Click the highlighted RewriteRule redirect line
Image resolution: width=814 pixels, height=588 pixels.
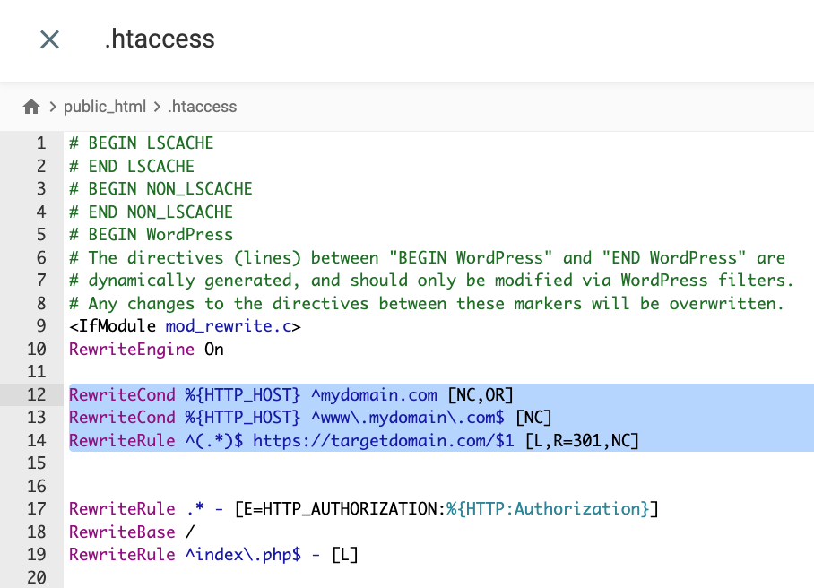click(x=354, y=440)
